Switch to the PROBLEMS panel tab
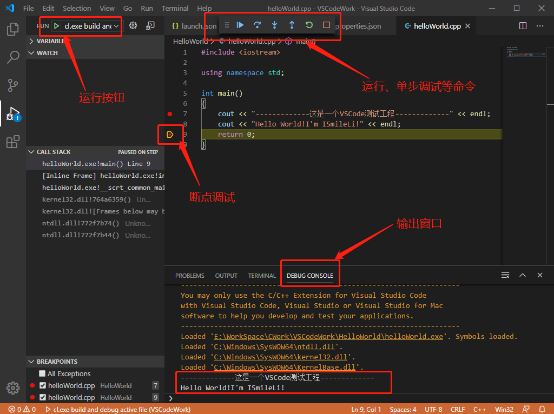Screen dimensions: 554x414 190,275
